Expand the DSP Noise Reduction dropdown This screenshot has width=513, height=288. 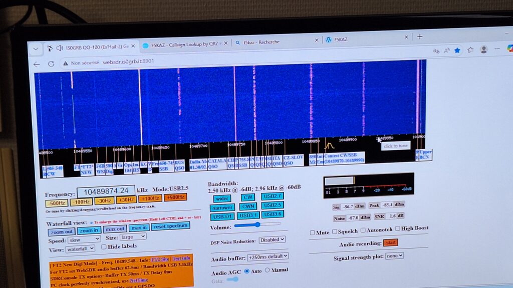point(273,239)
